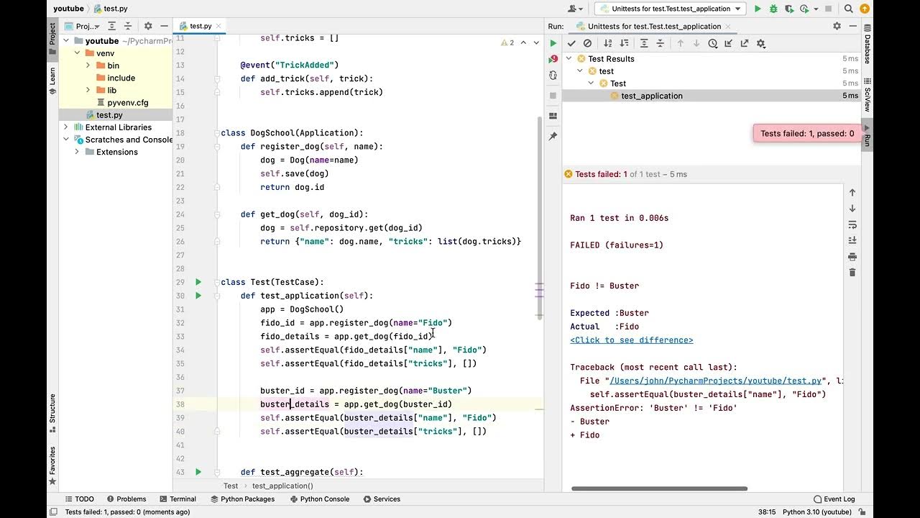Open the Event Log
This screenshot has height=518, width=920.
(834, 499)
